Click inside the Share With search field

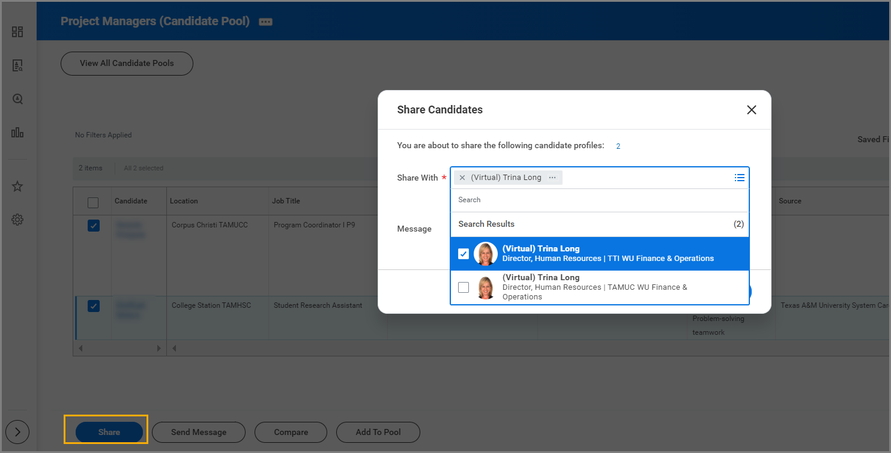coord(599,200)
